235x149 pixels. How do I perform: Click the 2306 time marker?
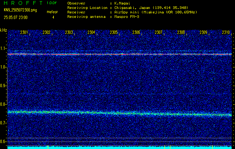136,32
